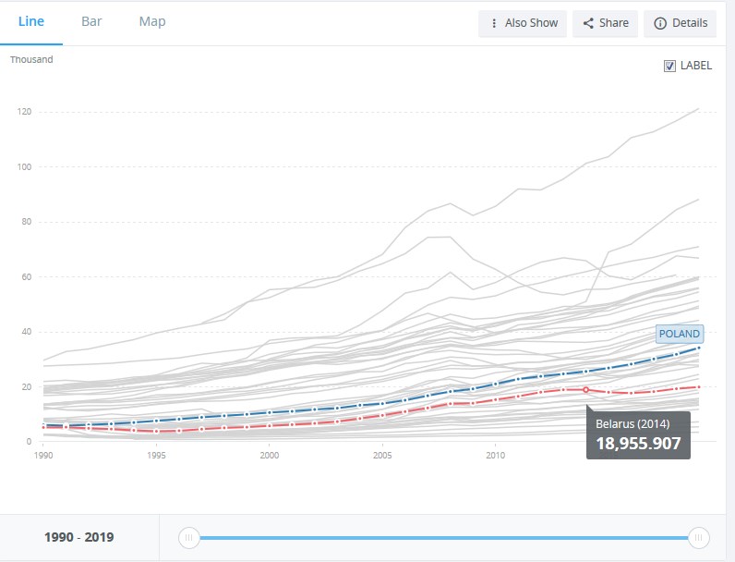Open the Bar chart tab
This screenshot has width=735, height=562.
coord(91,22)
